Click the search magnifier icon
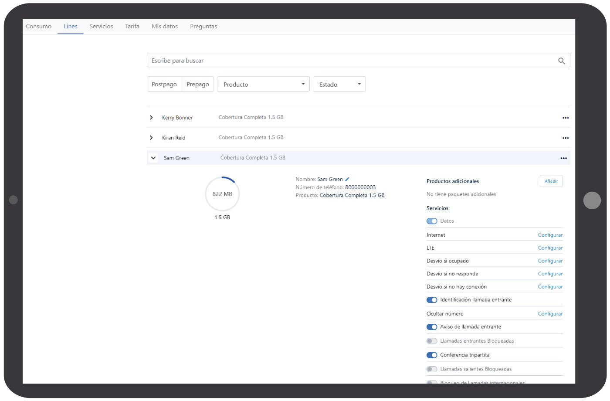The height and width of the screenshot is (401, 610). (561, 61)
